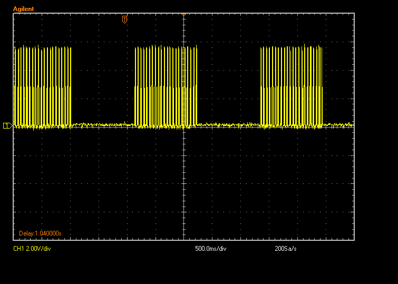
Task: Click inside the first pulse burst on the left
Action: tap(43, 86)
